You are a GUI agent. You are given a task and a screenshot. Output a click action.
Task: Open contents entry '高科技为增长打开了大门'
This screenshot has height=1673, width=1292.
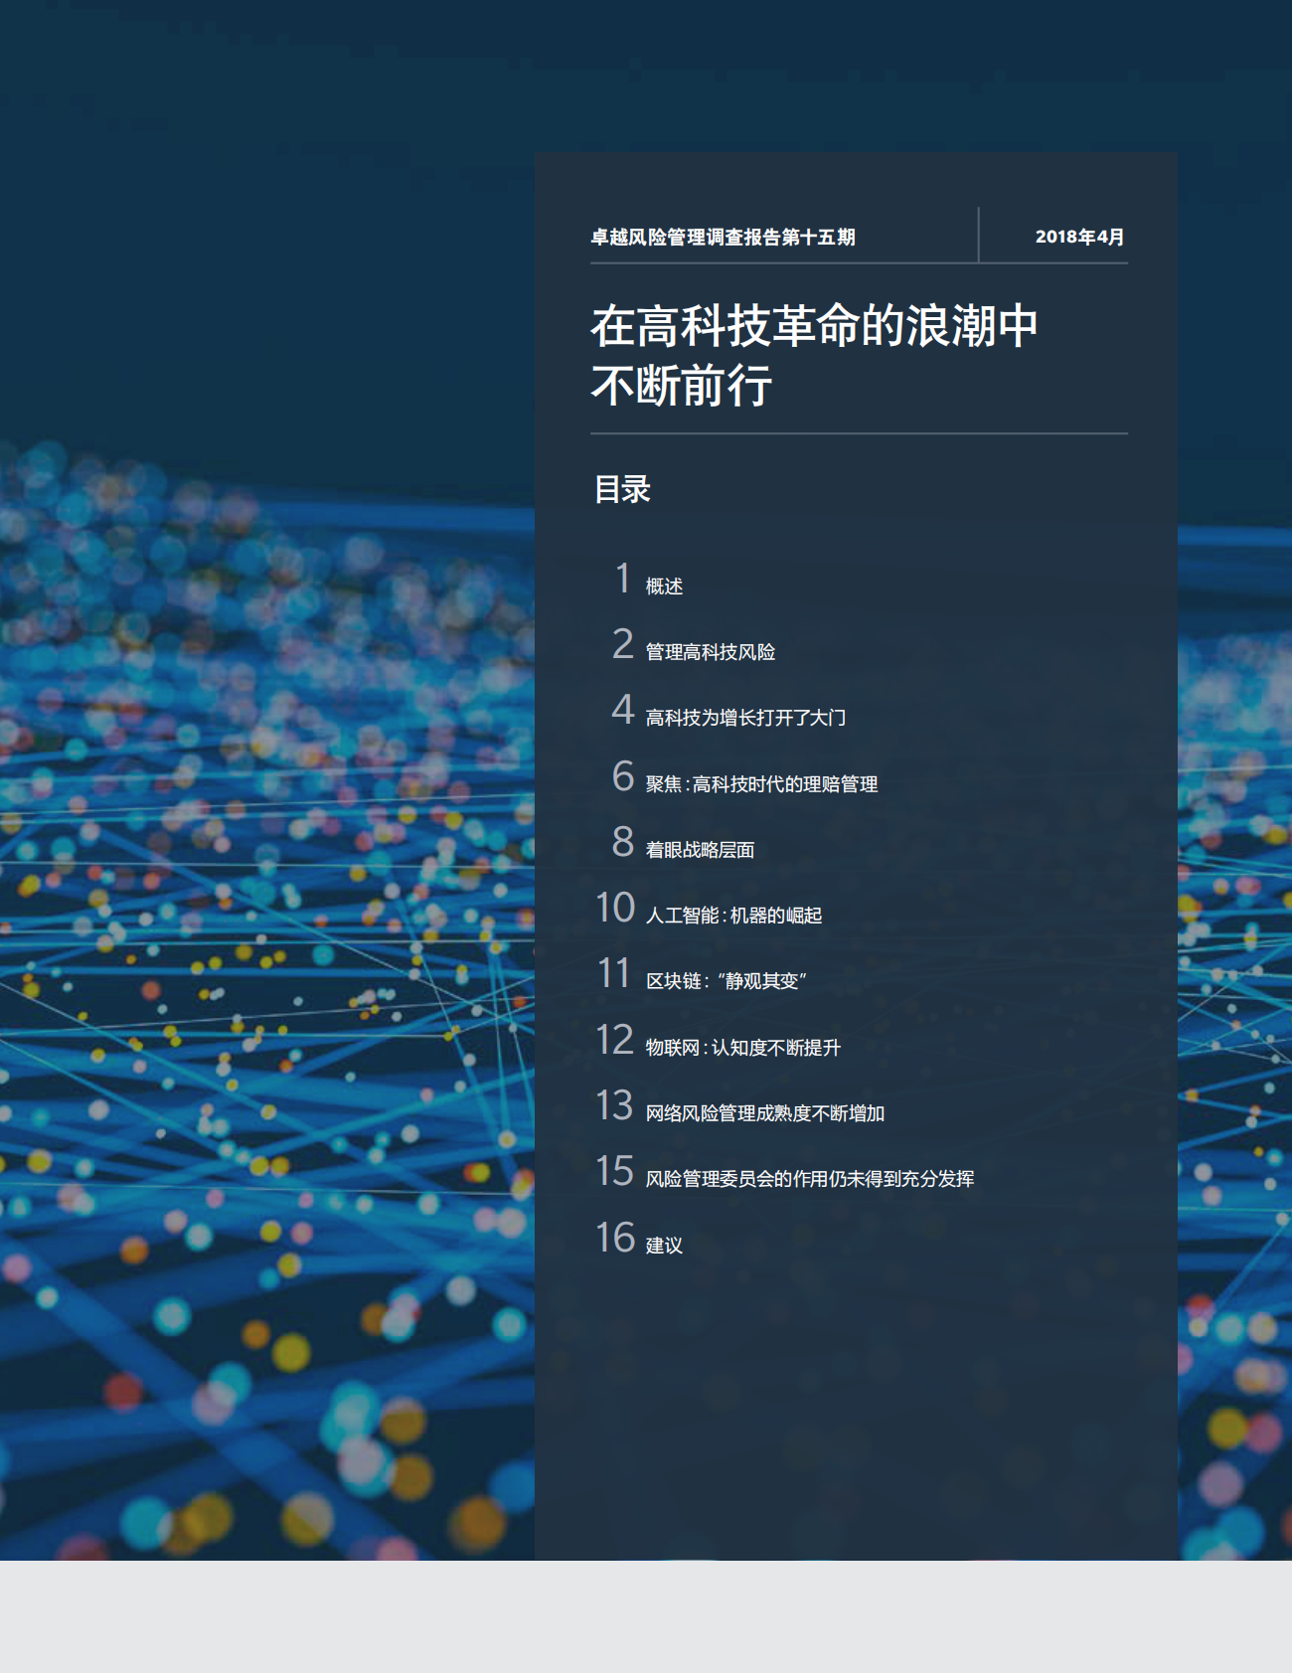pyautogui.click(x=745, y=718)
